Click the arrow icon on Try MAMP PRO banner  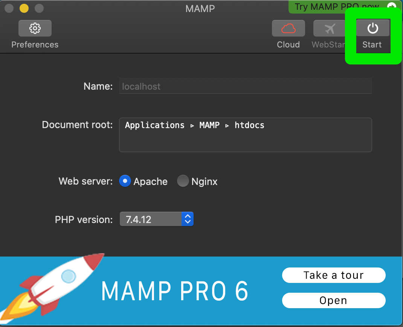(391, 6)
